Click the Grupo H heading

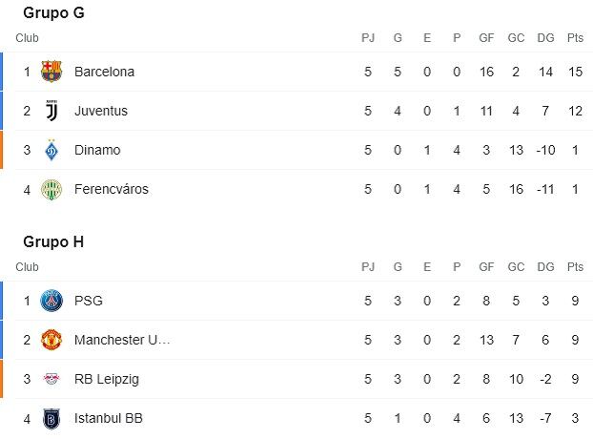53,241
